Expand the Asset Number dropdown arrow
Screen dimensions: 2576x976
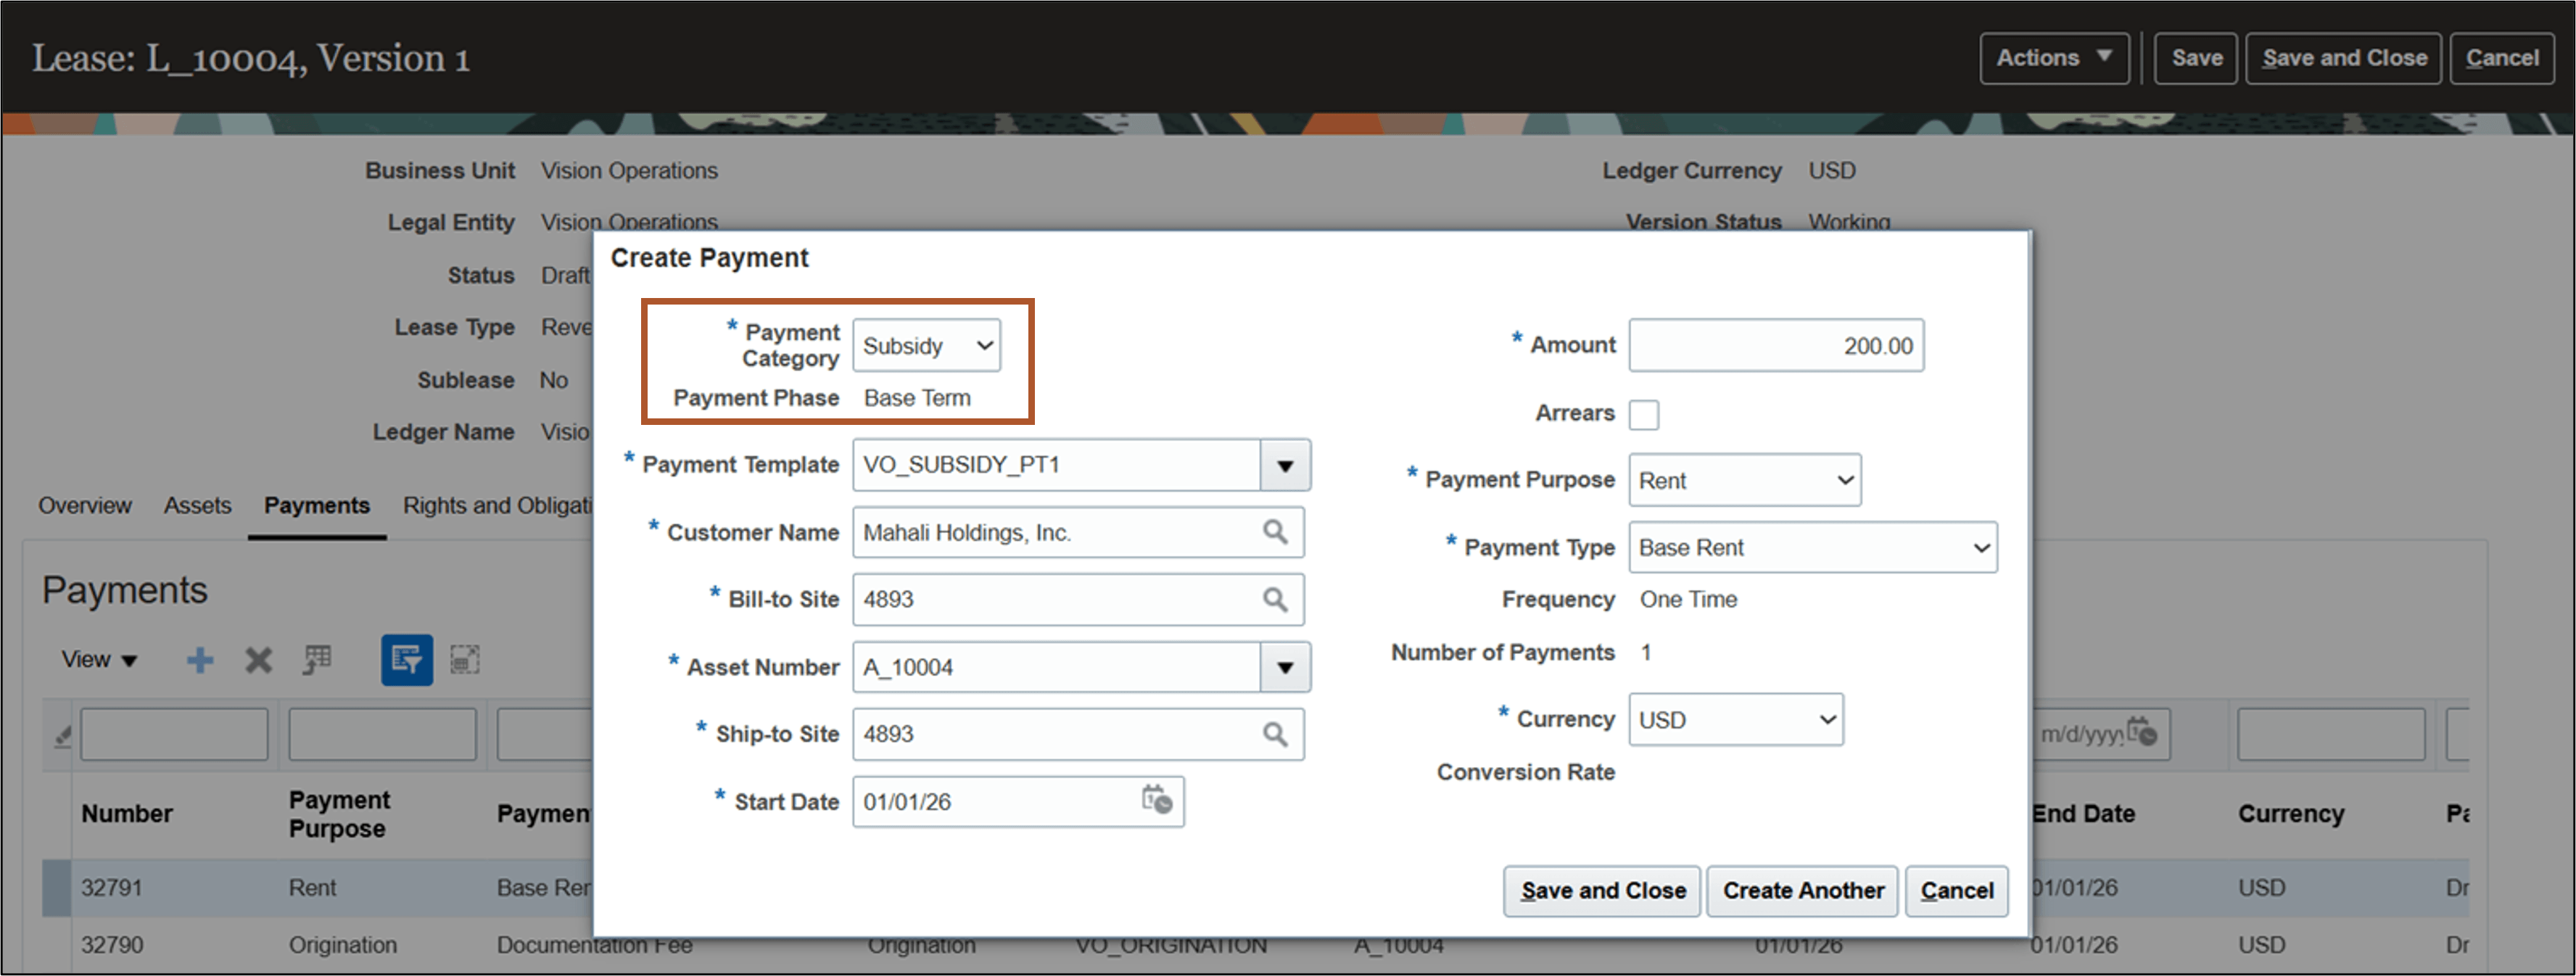click(x=1286, y=667)
